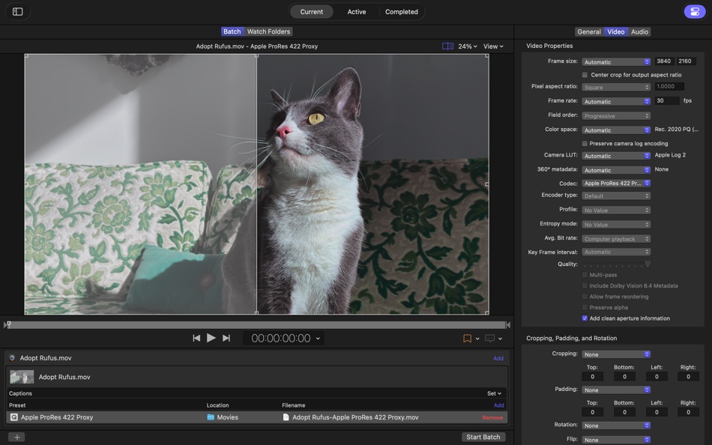Open the captions Set menu
Viewport: 712px width, 445px height.
(494, 394)
